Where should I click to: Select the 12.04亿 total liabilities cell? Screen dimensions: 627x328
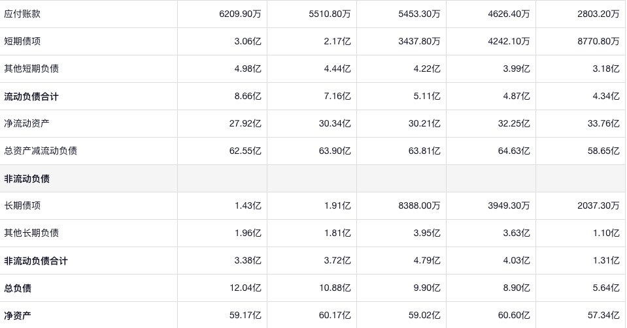(x=247, y=288)
